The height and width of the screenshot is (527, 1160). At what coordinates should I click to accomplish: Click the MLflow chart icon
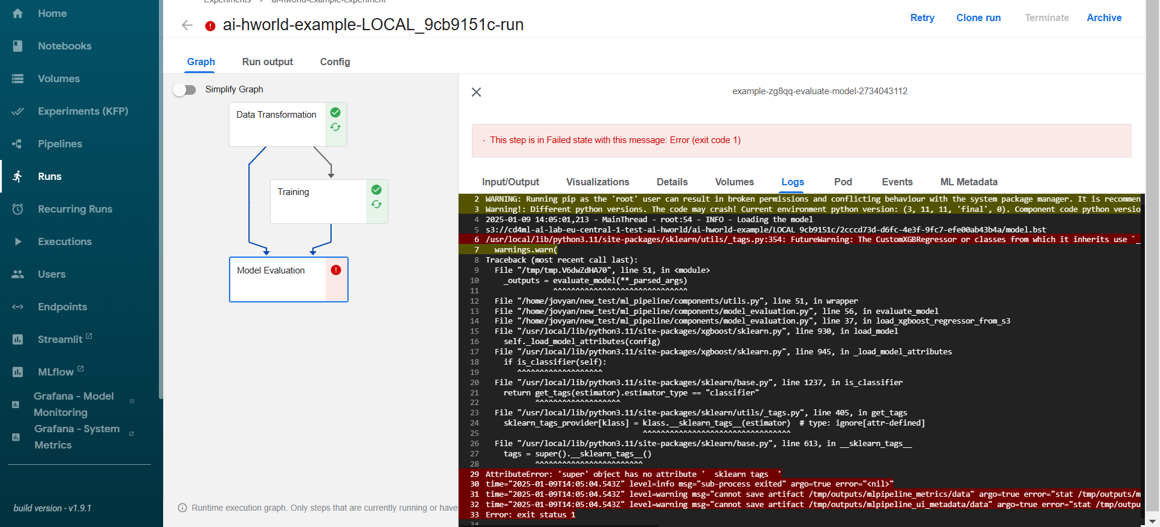point(18,372)
